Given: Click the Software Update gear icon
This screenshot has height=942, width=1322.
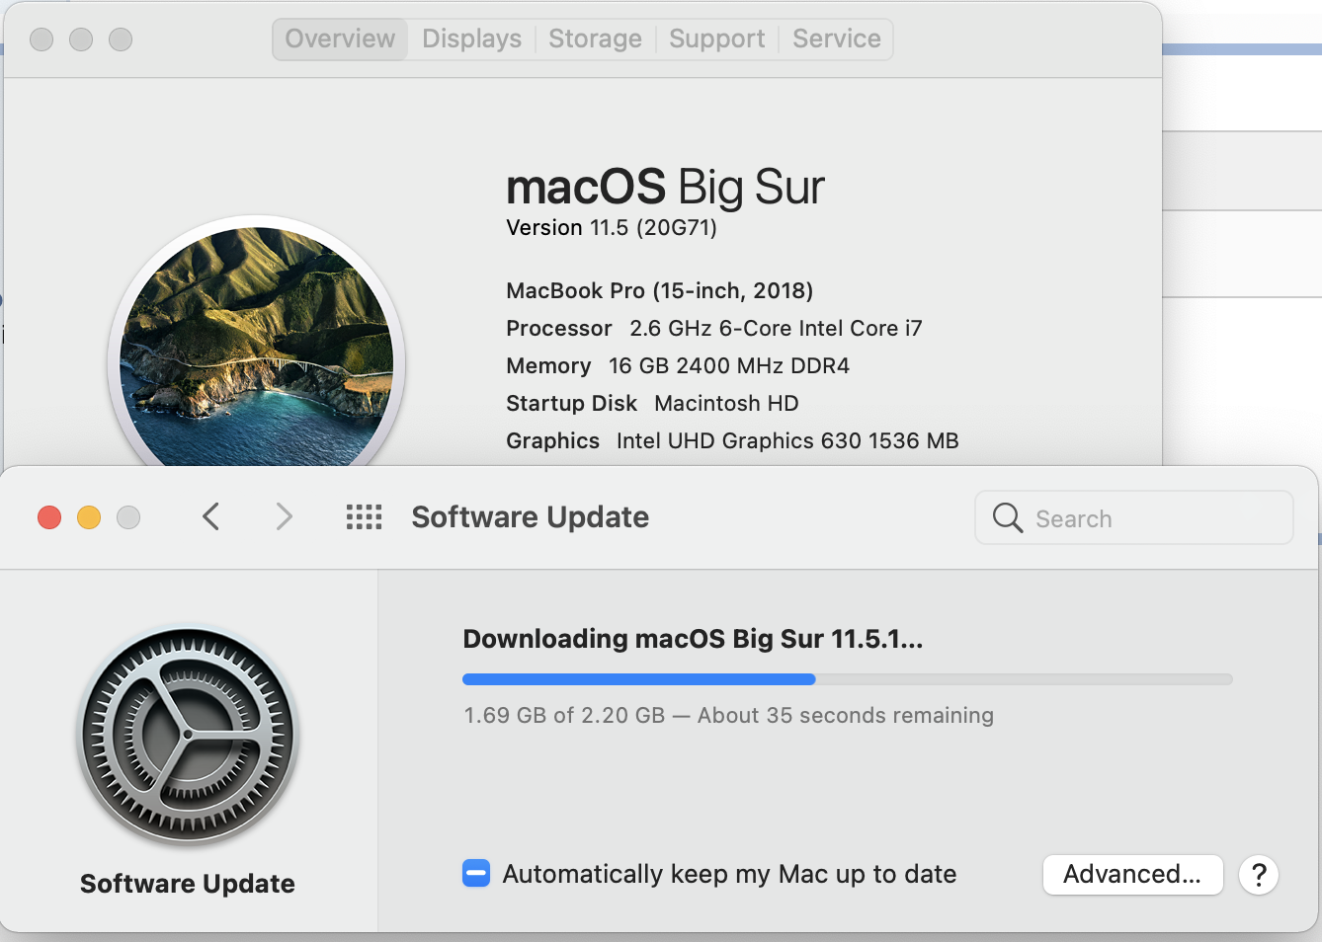Looking at the screenshot, I should [188, 736].
